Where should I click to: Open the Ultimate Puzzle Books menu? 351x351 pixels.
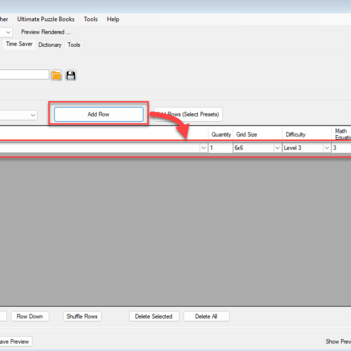pos(46,19)
